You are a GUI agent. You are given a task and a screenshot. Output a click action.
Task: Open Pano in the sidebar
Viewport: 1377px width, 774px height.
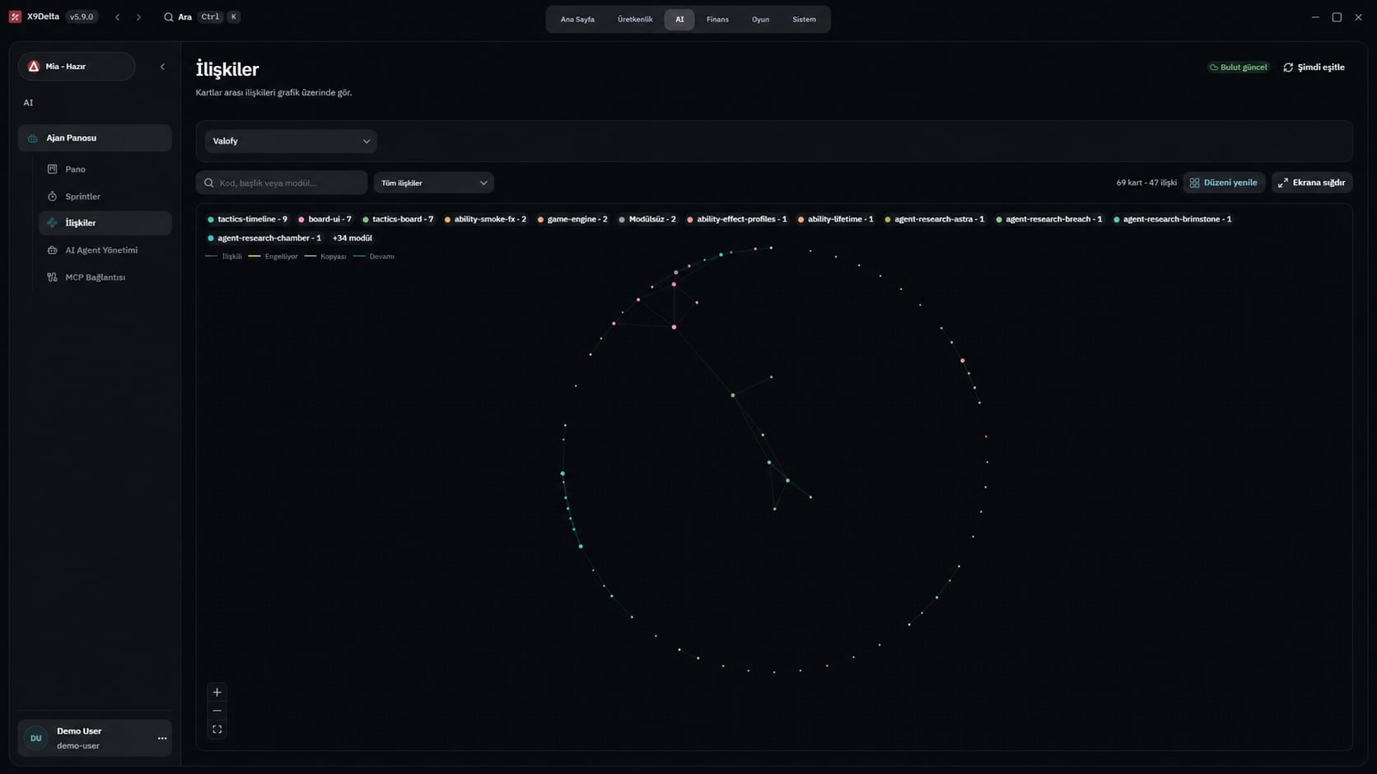105,169
